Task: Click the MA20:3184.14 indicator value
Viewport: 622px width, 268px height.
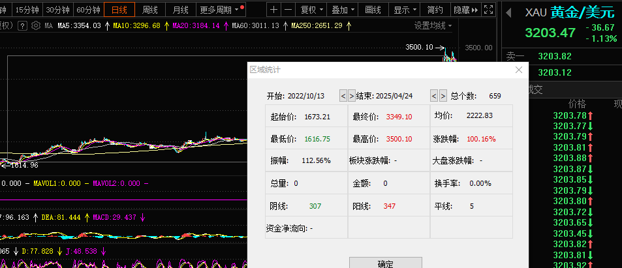Action: click(x=196, y=26)
